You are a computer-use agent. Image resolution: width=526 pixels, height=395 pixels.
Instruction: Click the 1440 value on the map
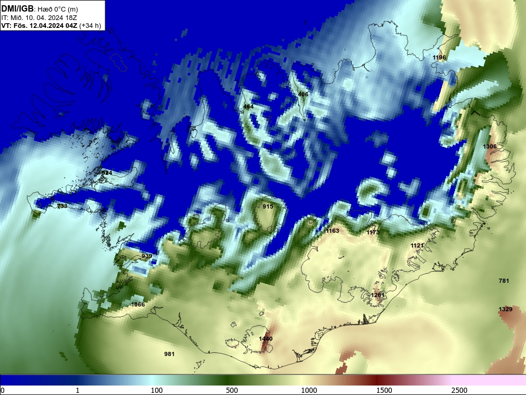(266, 339)
